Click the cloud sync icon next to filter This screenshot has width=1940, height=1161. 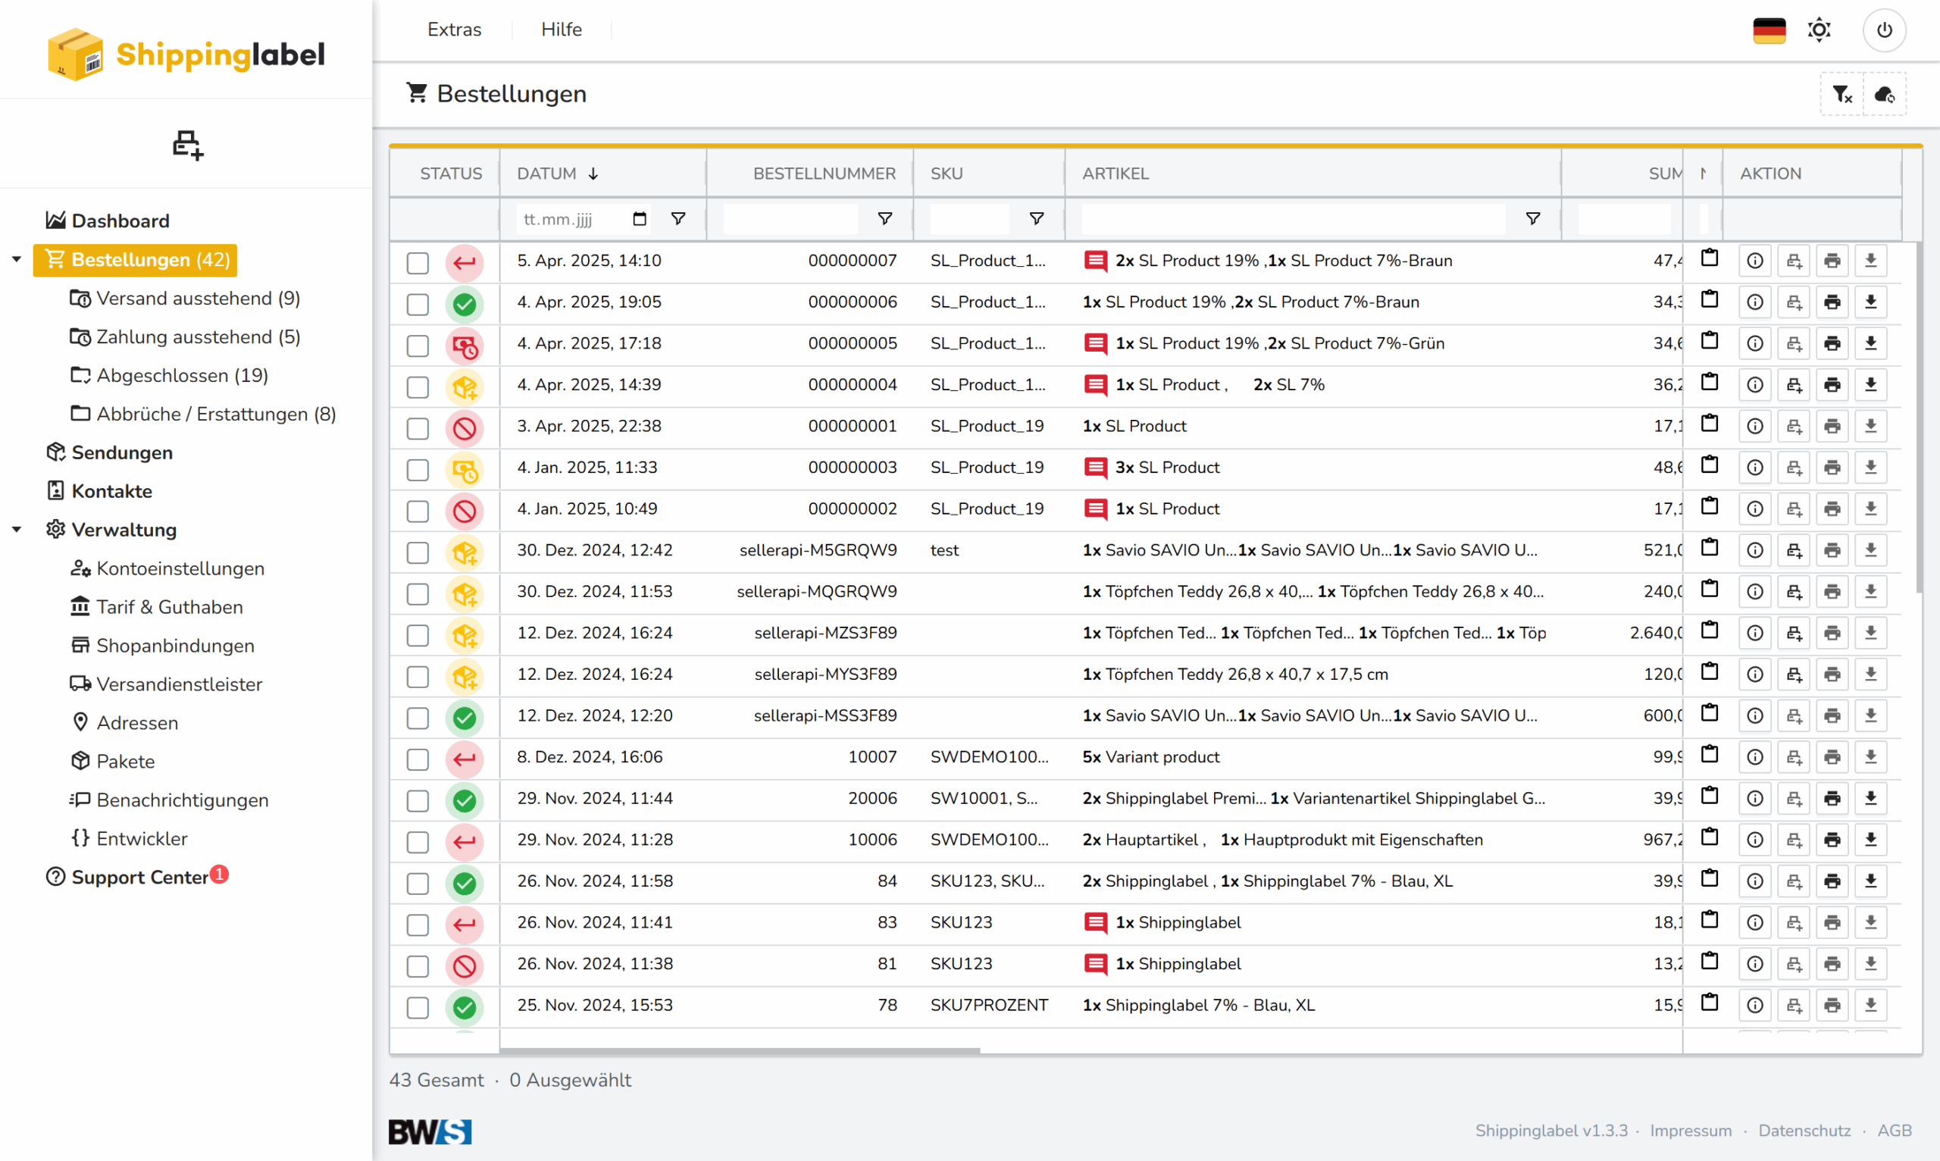1884,95
